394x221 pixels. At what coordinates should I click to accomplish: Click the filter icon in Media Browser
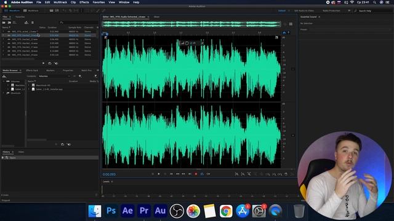(x=96, y=76)
